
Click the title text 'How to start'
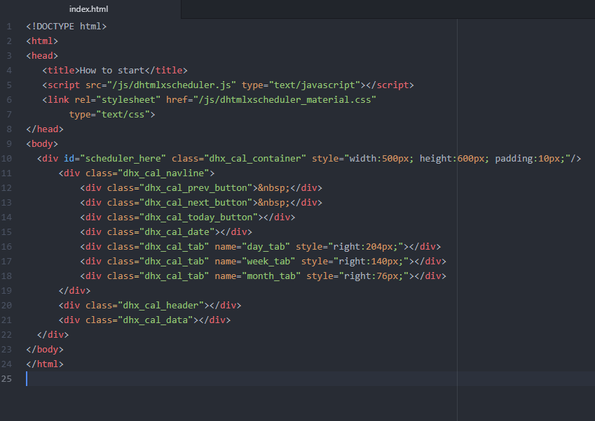[112, 71]
